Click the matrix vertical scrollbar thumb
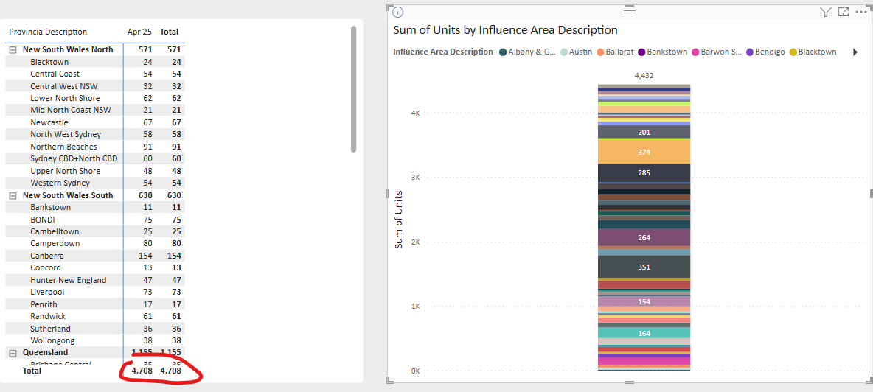Image resolution: width=873 pixels, height=392 pixels. click(x=353, y=89)
